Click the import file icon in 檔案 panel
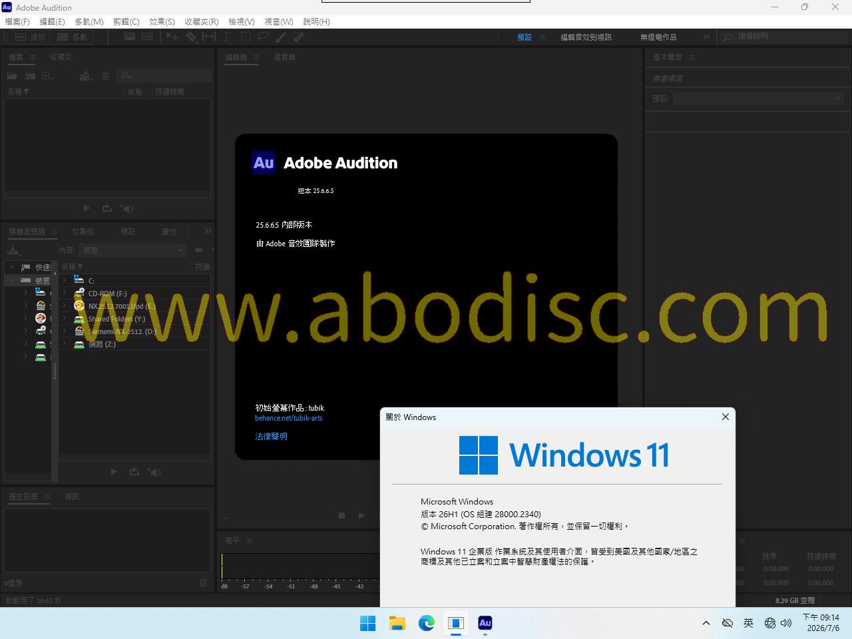 click(30, 76)
